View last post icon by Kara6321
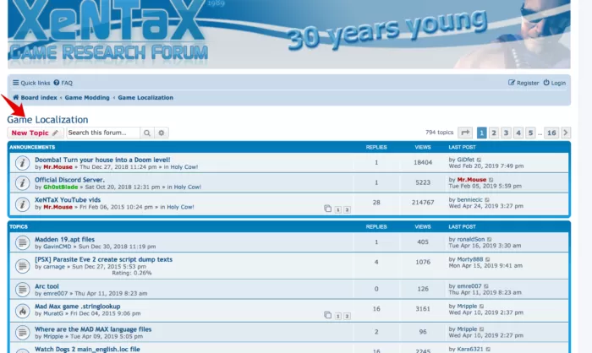592x353 pixels. tap(488, 350)
